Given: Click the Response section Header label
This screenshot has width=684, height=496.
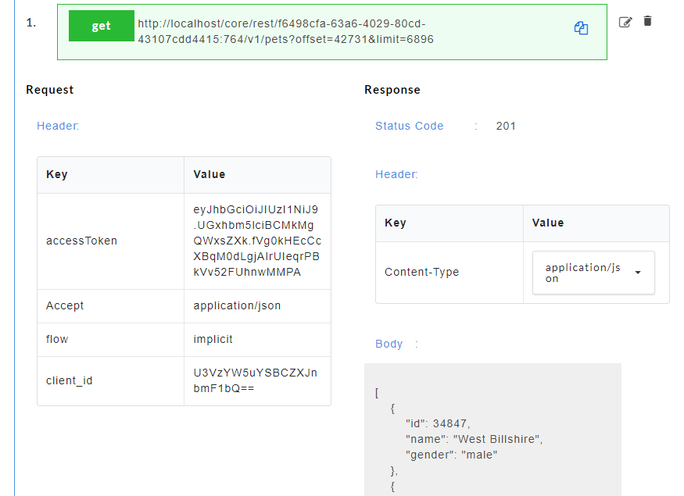Looking at the screenshot, I should point(396,174).
